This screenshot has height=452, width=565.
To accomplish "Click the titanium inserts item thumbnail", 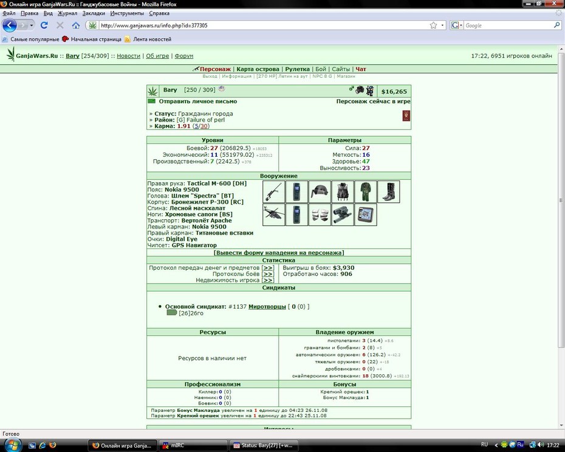I will click(x=320, y=214).
